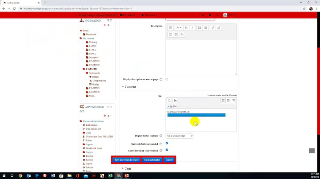Image resolution: width=320 pixels, height=179 pixels.
Task: Toggle editor toolbar expand icon in Description
Action: [x=170, y=28]
